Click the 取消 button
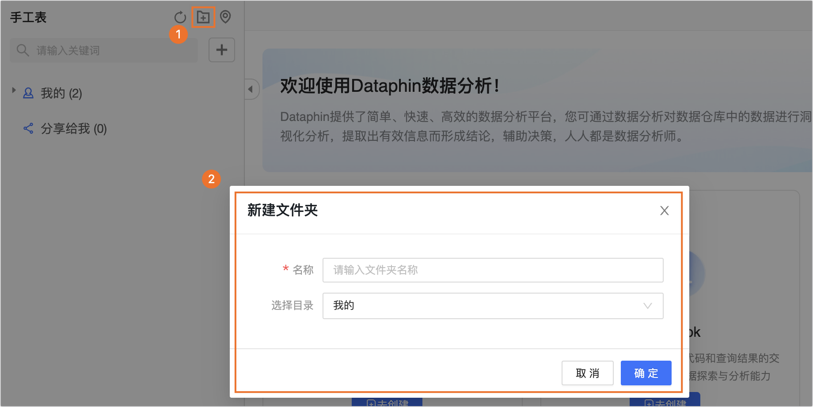 point(588,373)
